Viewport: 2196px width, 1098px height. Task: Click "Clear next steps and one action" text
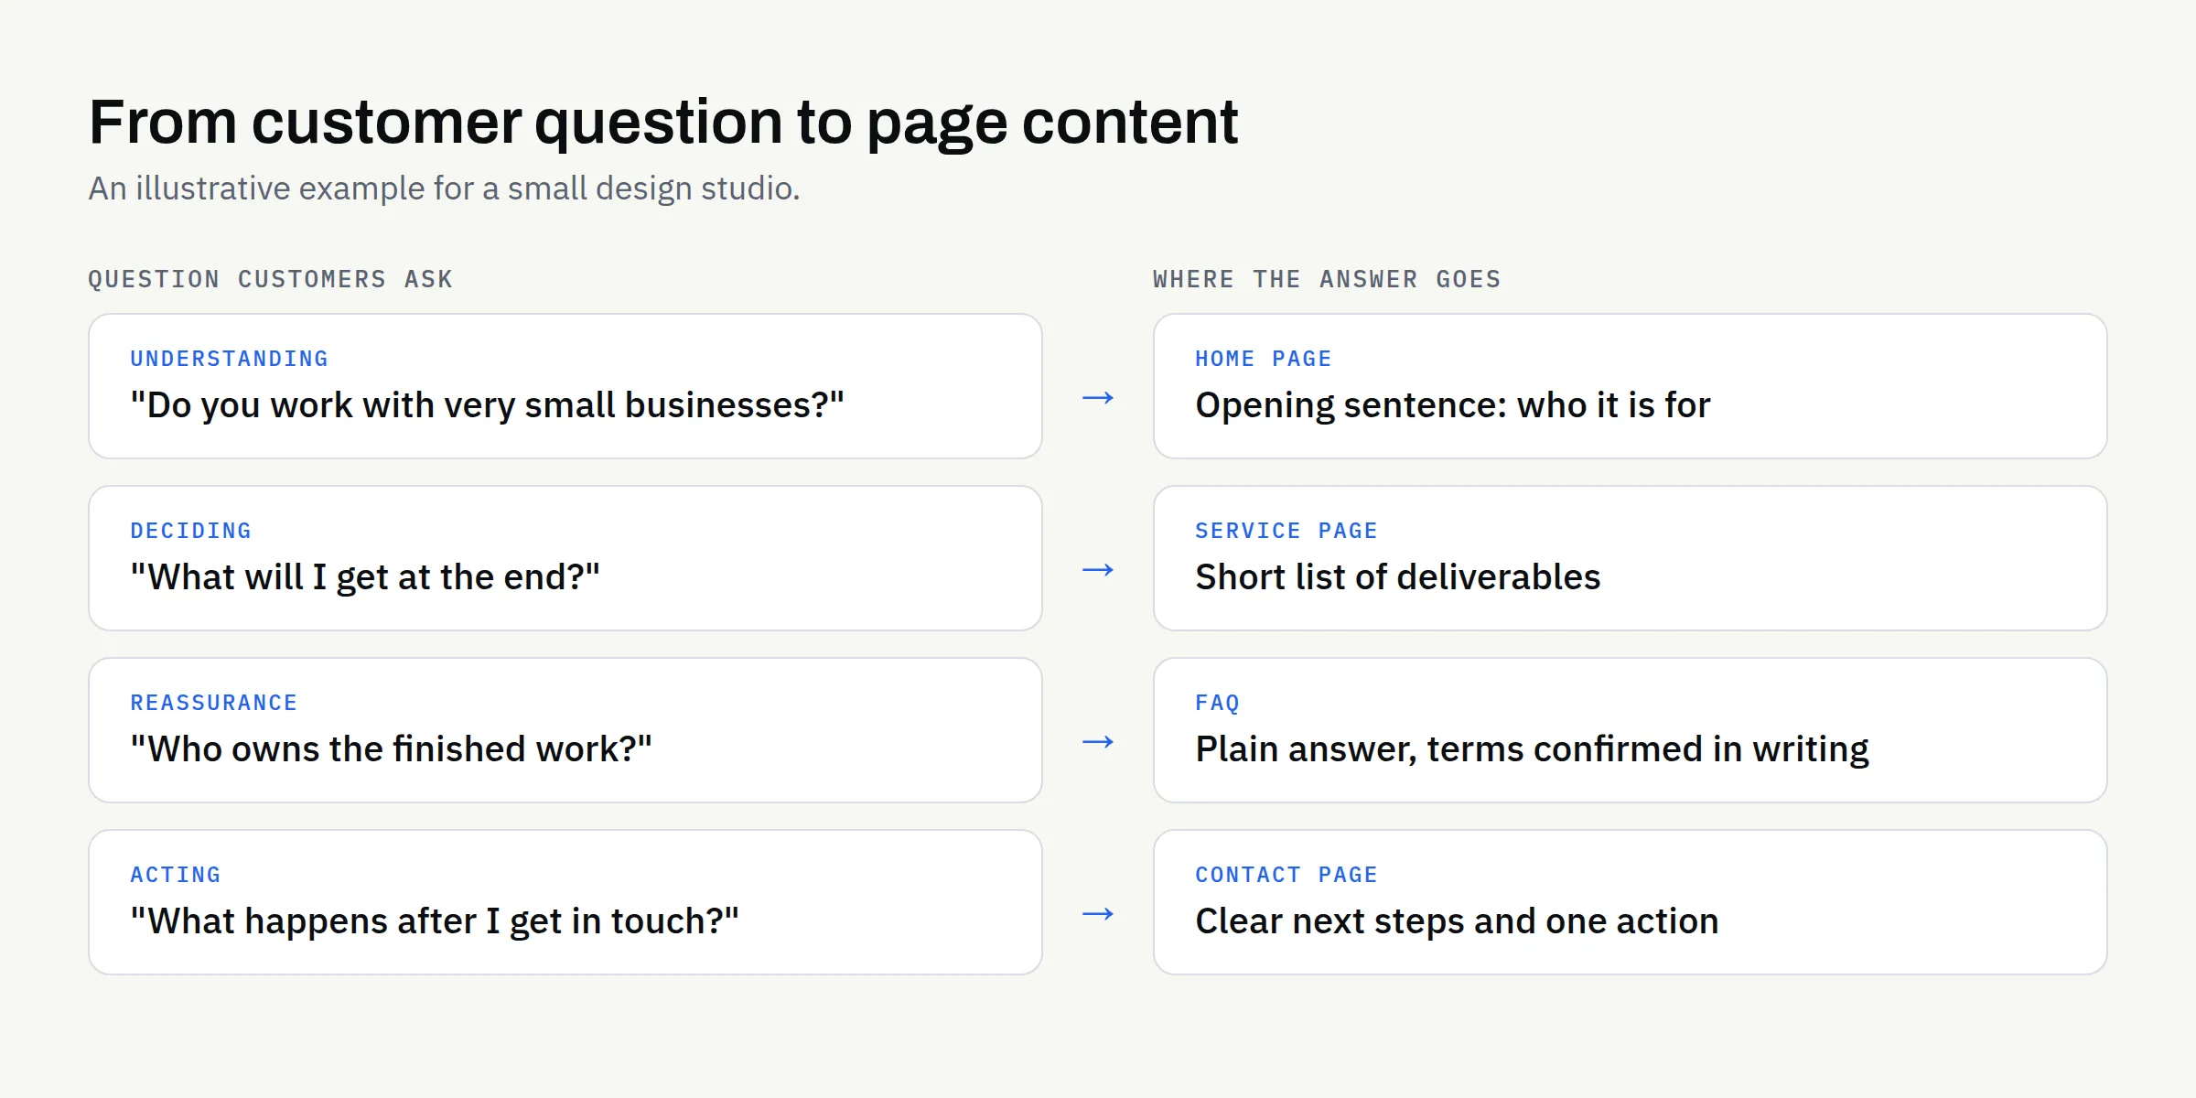[1457, 921]
